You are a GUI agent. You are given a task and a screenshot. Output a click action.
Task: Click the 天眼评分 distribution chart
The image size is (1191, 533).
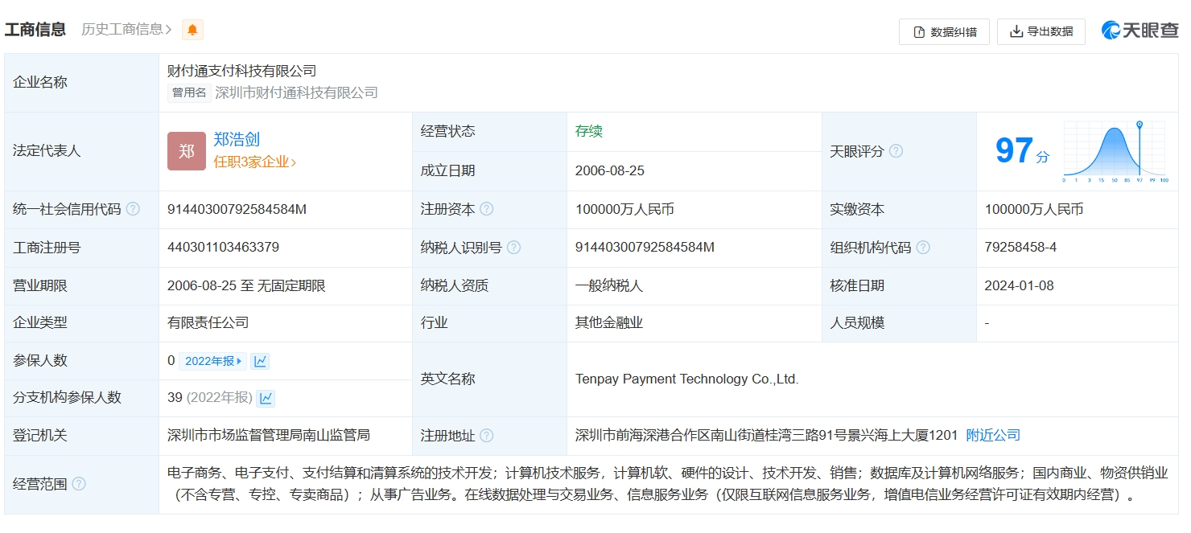click(x=1115, y=152)
